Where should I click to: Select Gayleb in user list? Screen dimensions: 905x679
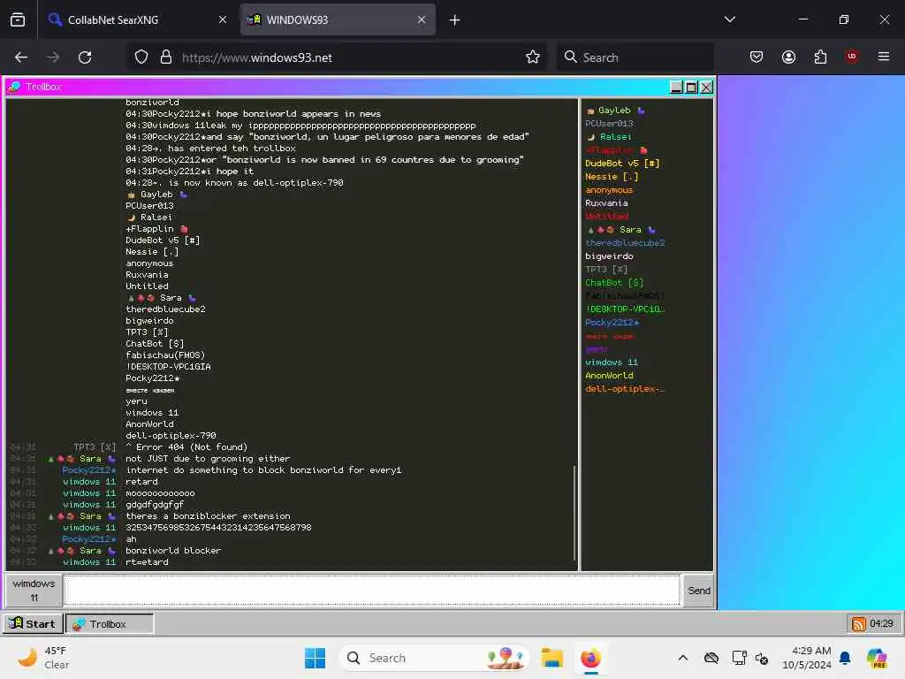pos(615,110)
